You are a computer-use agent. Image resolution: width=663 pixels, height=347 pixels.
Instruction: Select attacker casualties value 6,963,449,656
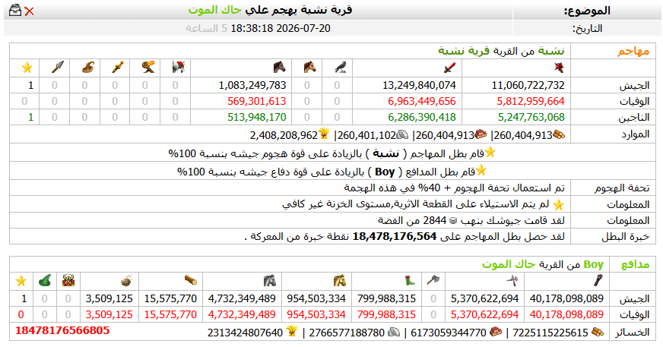click(422, 101)
